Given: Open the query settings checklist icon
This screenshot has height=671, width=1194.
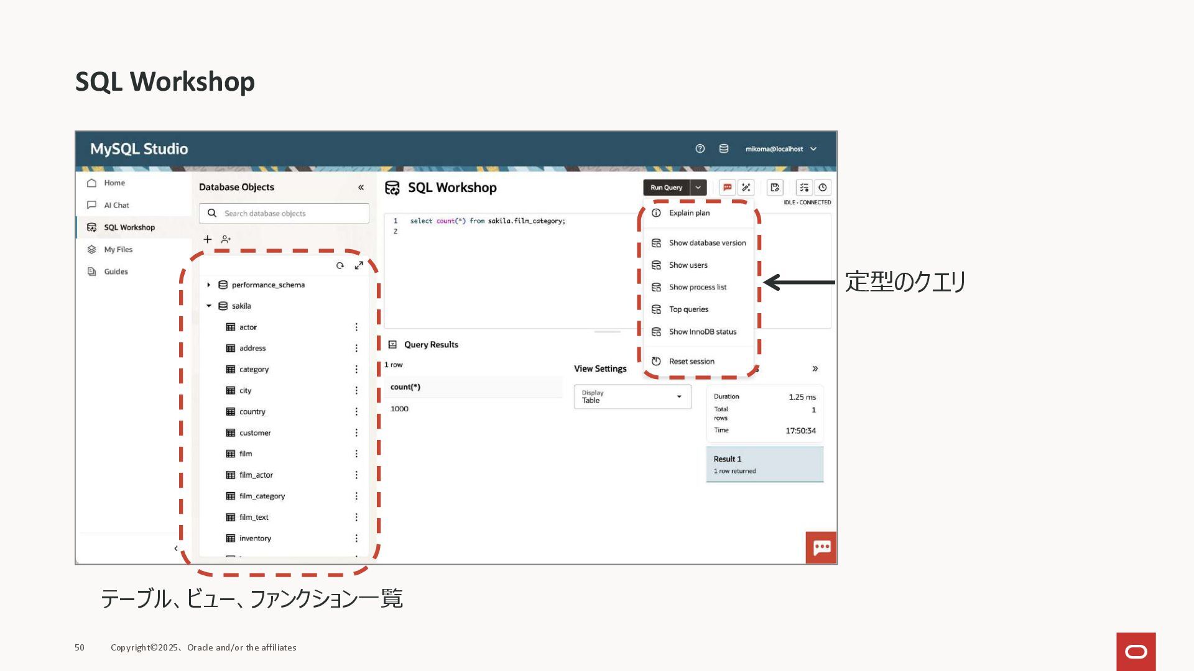Looking at the screenshot, I should [x=804, y=188].
